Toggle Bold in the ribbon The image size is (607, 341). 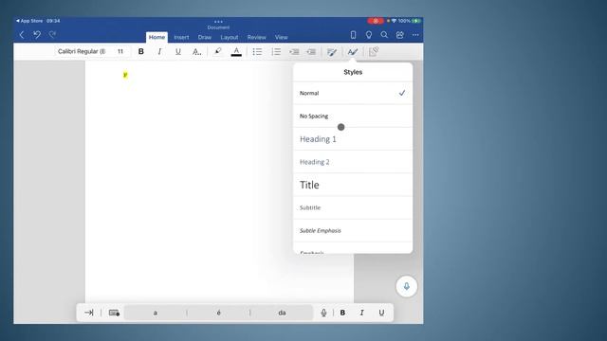click(141, 51)
